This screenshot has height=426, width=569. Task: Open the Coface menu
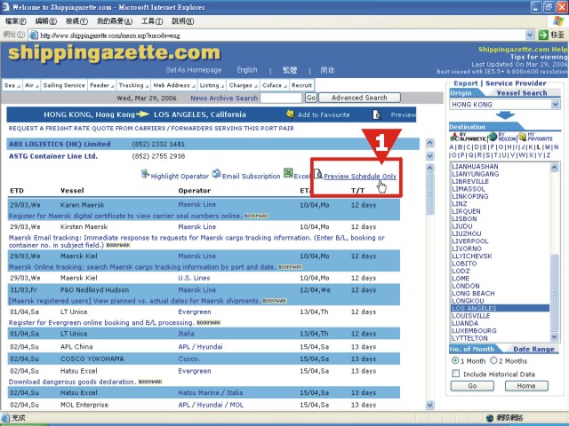tap(275, 85)
